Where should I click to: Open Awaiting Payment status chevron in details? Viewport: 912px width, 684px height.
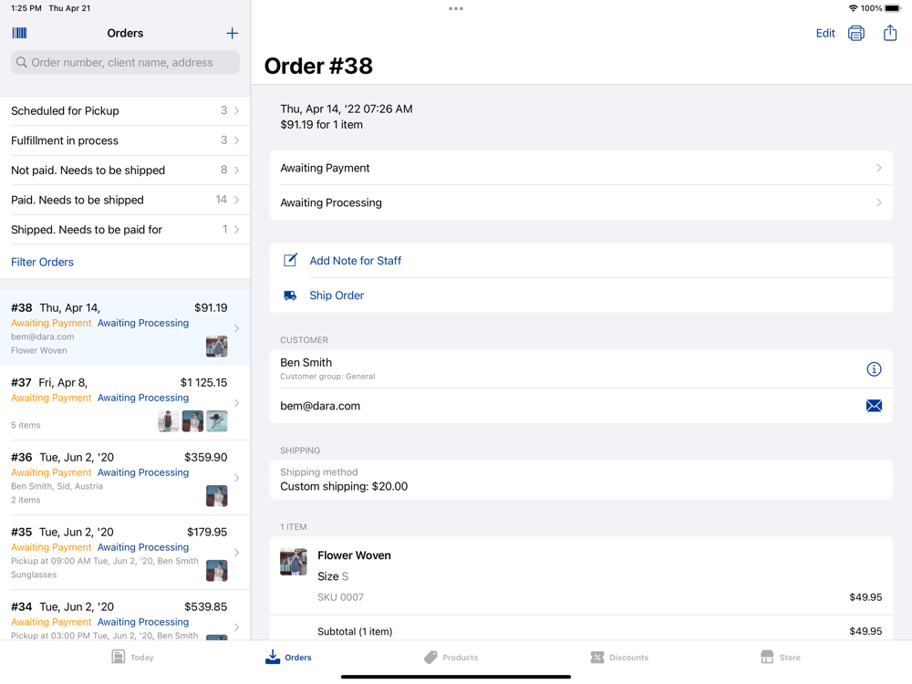pos(879,168)
